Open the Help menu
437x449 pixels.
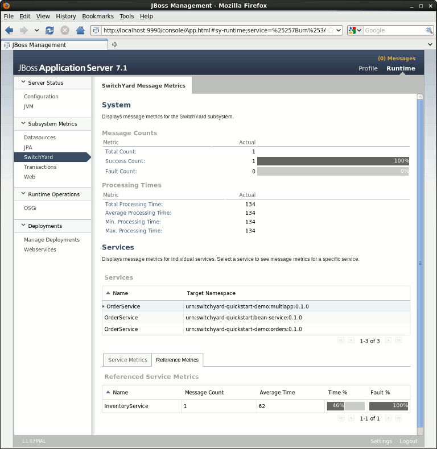pos(146,16)
